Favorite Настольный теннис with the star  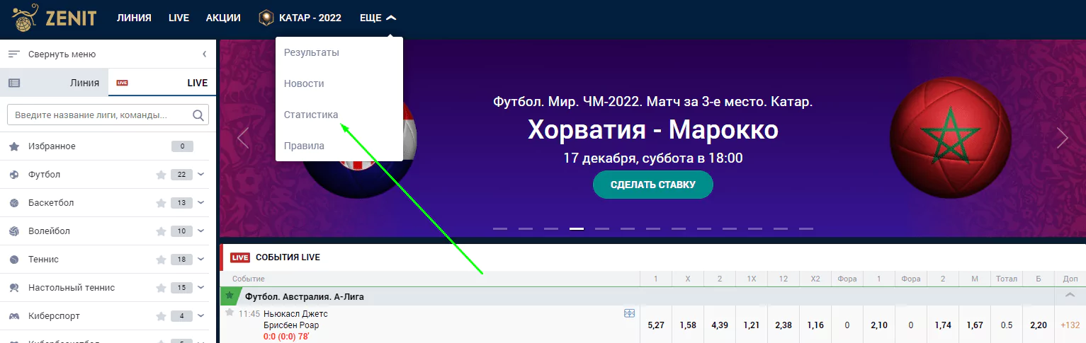click(x=161, y=288)
